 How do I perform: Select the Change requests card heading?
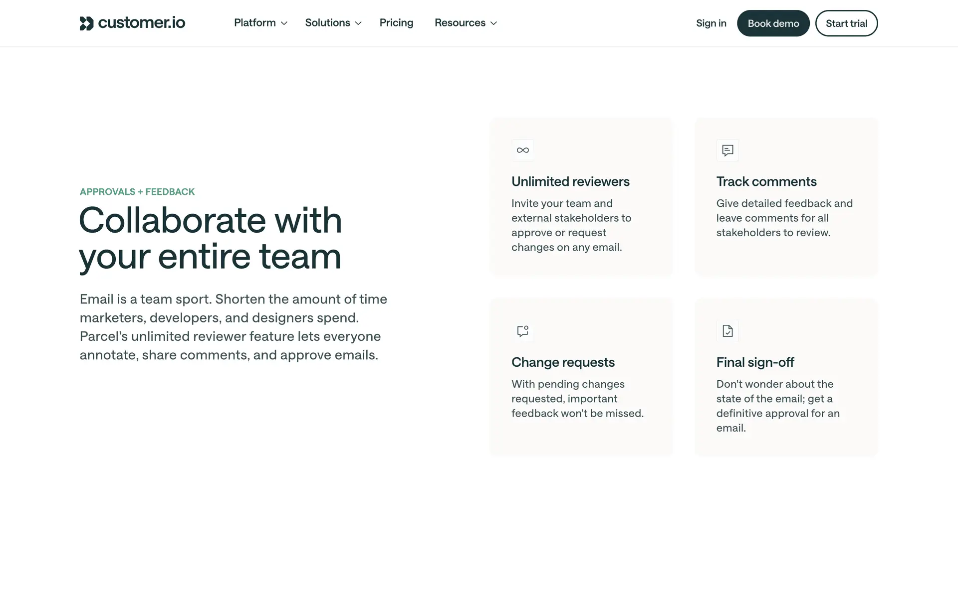(563, 362)
